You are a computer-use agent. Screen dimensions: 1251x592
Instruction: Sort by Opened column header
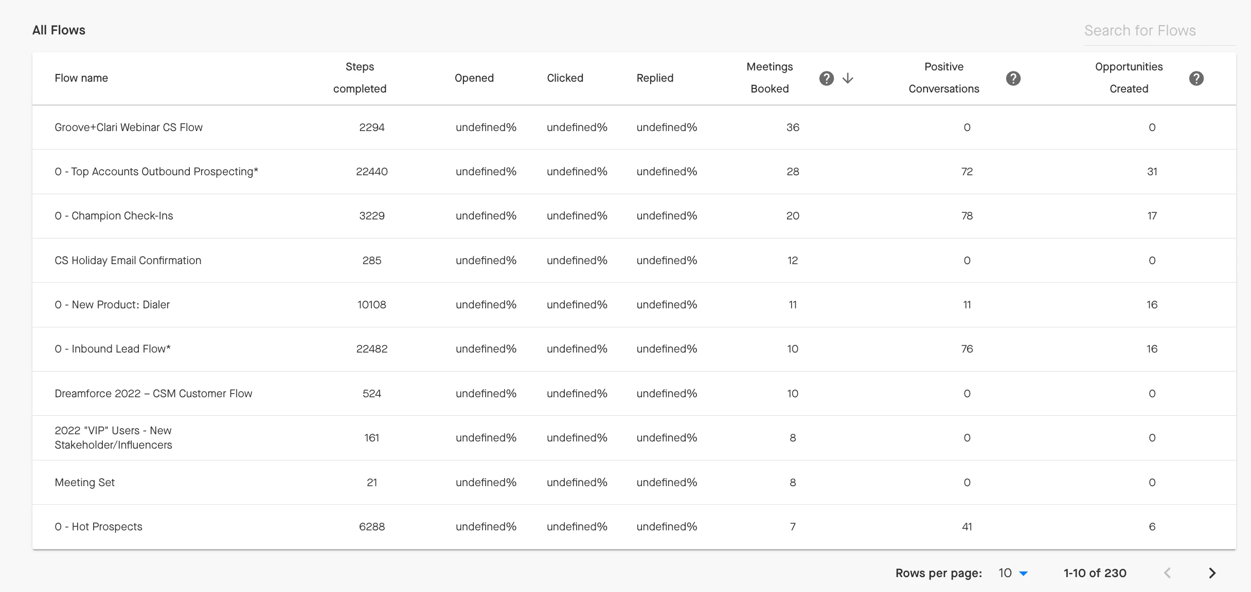[x=474, y=78]
